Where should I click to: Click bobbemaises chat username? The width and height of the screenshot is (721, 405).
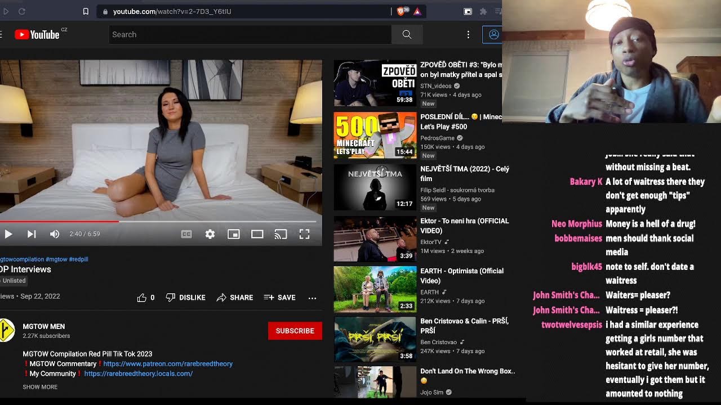(578, 238)
